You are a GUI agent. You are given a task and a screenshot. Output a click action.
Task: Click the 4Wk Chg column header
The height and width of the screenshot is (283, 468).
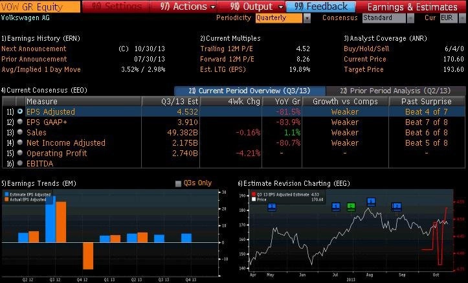coord(231,102)
